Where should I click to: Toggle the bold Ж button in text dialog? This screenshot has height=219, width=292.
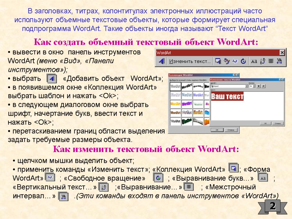[x=259, y=86]
